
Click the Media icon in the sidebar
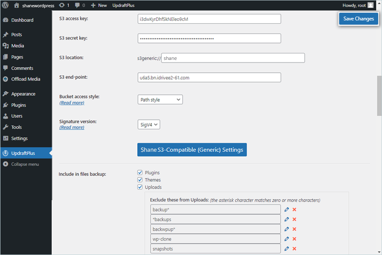pos(6,45)
